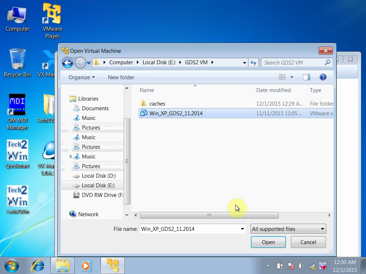Select the Tech2Win Quickstart desktop shortcut
366x274 pixels.
pyautogui.click(x=18, y=154)
